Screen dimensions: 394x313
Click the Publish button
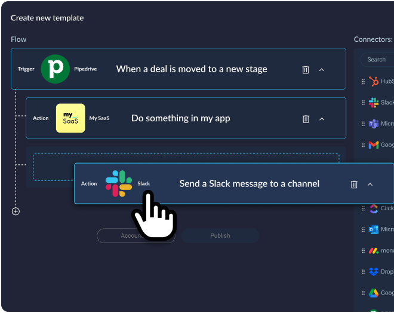220,235
